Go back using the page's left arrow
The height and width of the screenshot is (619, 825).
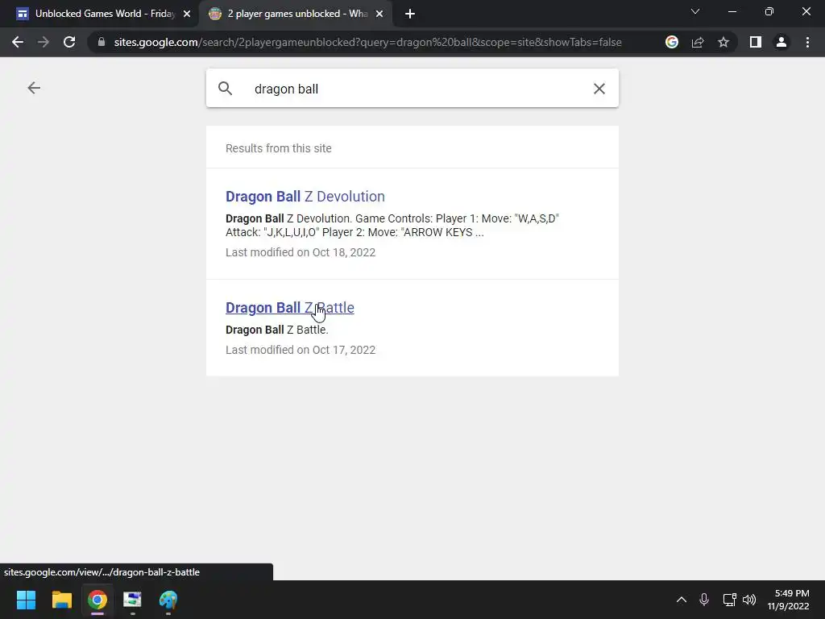(34, 88)
